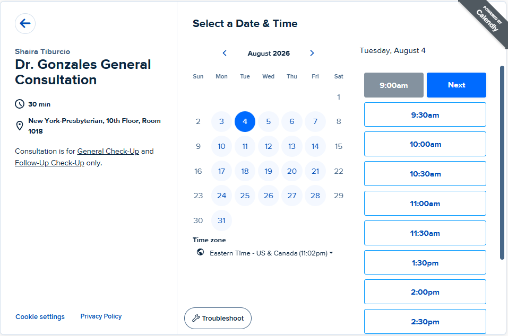Select August 12 on the calendar
Viewport: 508px width, 336px height.
(x=268, y=146)
